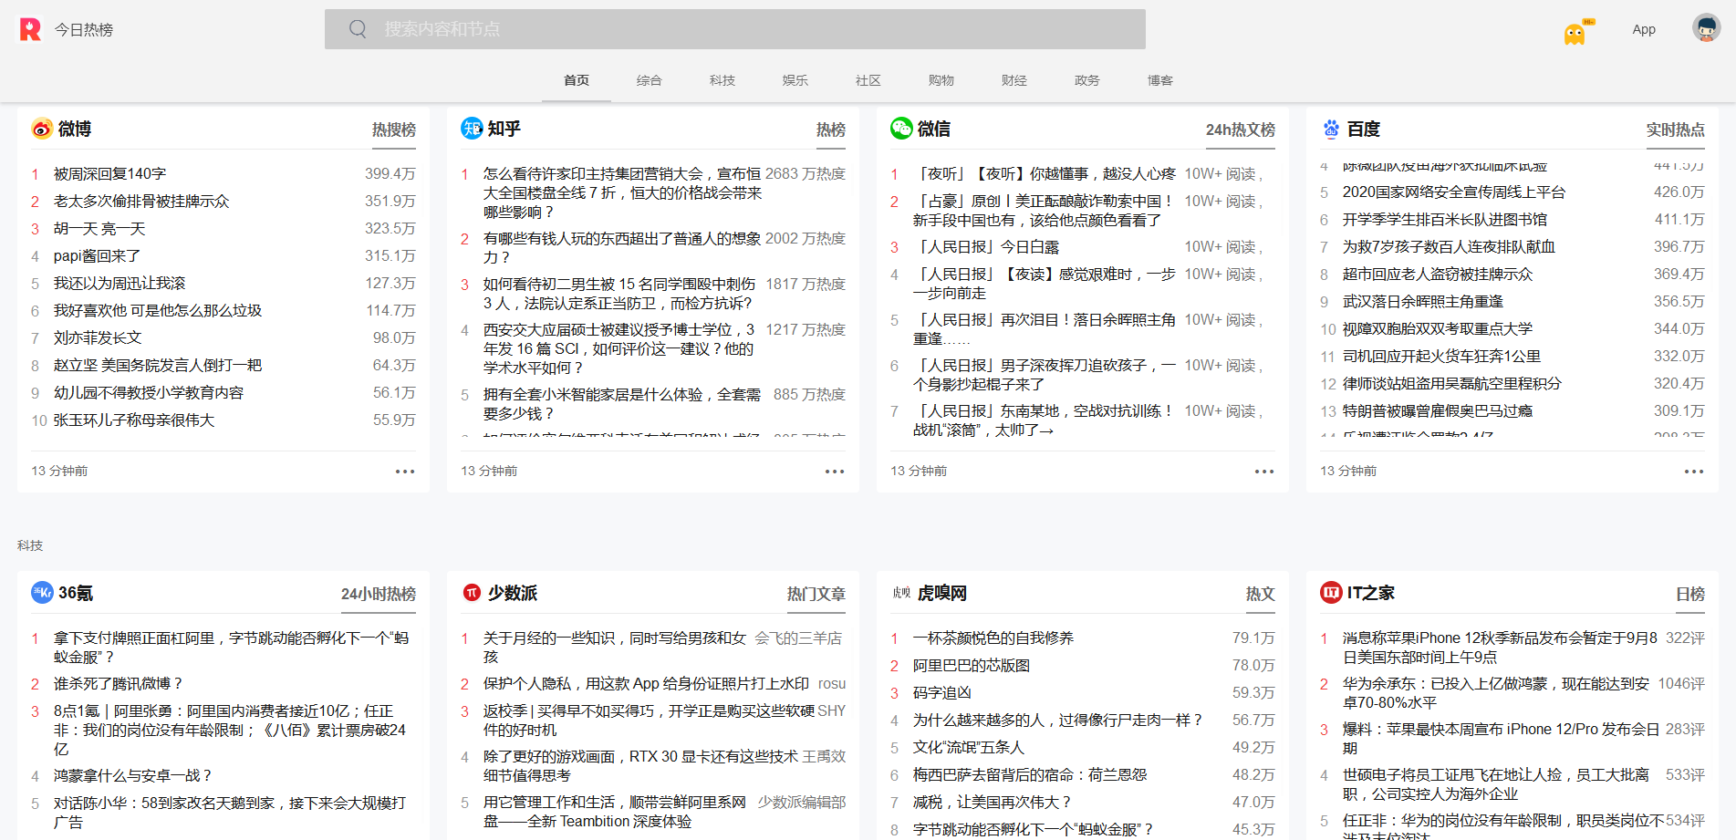This screenshot has height=840, width=1736.
Task: Switch to the 娱乐 tab
Action: [x=795, y=80]
